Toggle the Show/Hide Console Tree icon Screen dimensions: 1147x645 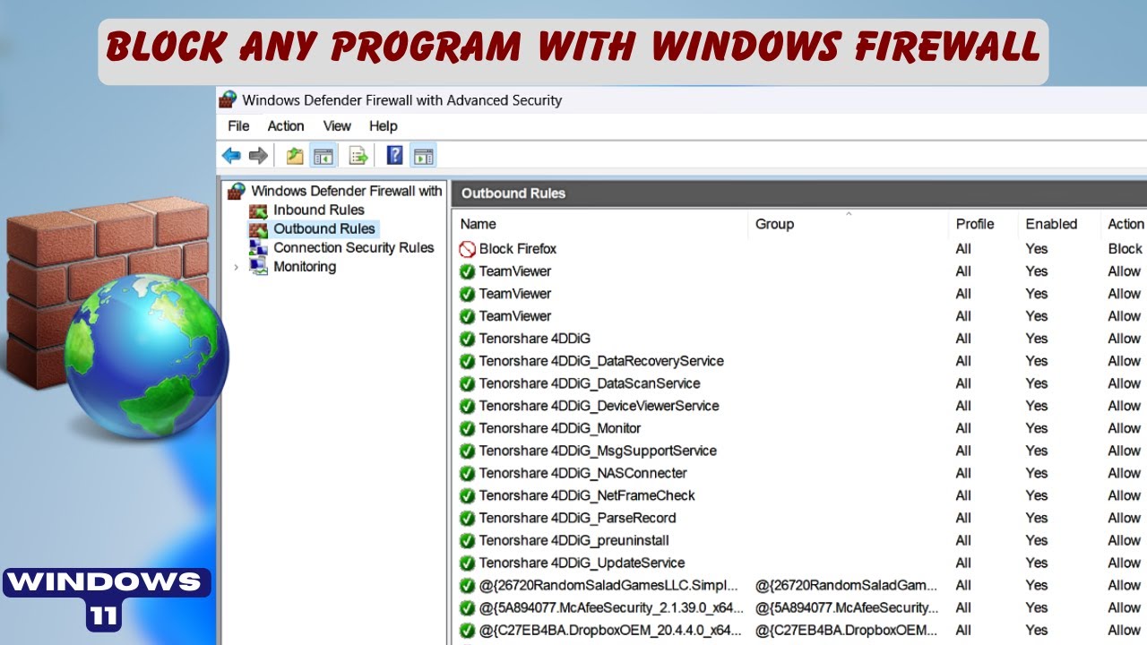323,156
